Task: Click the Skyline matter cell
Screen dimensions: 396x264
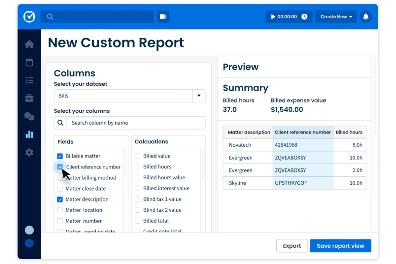Action: 237,183
